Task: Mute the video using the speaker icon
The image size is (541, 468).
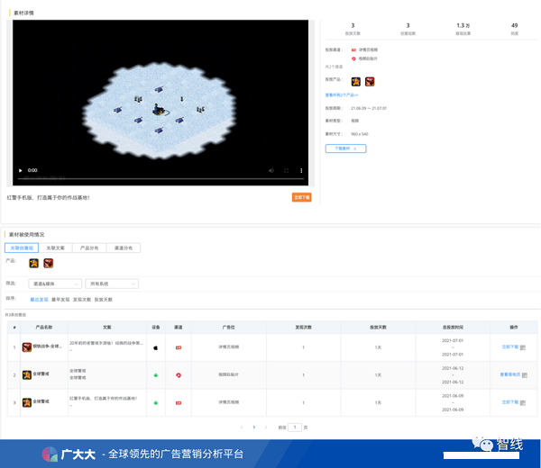Action: 271,170
